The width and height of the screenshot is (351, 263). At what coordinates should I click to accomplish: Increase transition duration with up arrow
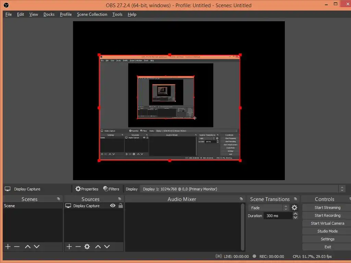[x=295, y=214]
